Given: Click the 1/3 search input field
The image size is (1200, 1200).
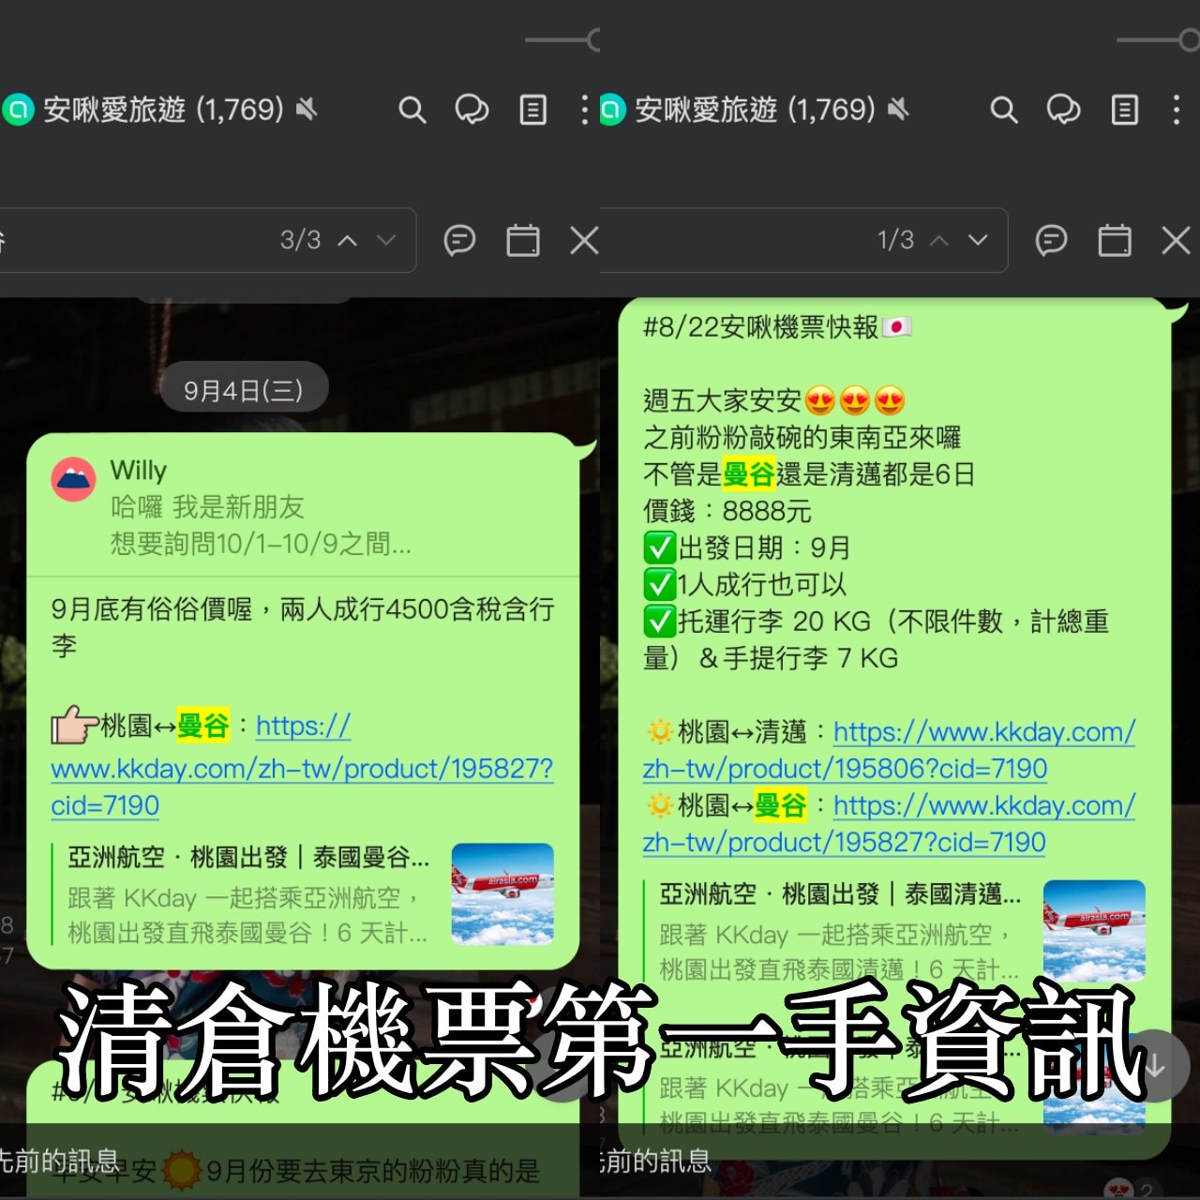Looking at the screenshot, I should pos(802,240).
